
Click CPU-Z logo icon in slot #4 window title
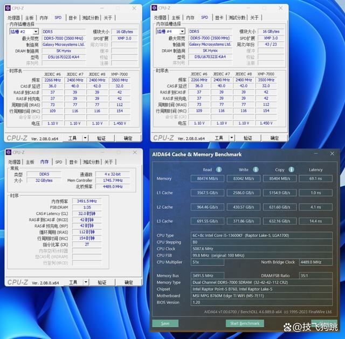click(155, 8)
